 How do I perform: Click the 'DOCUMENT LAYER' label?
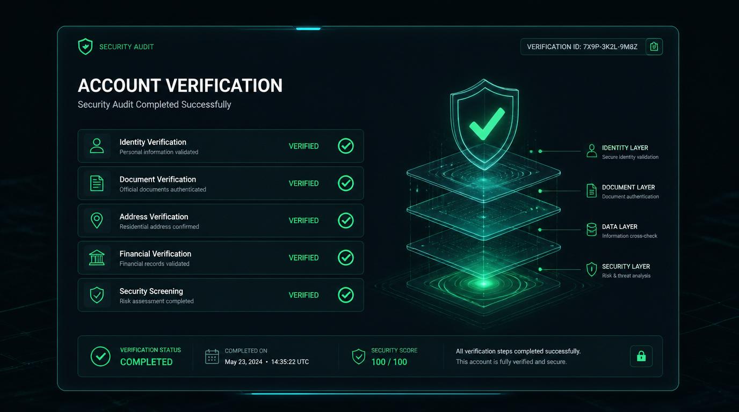coord(628,187)
